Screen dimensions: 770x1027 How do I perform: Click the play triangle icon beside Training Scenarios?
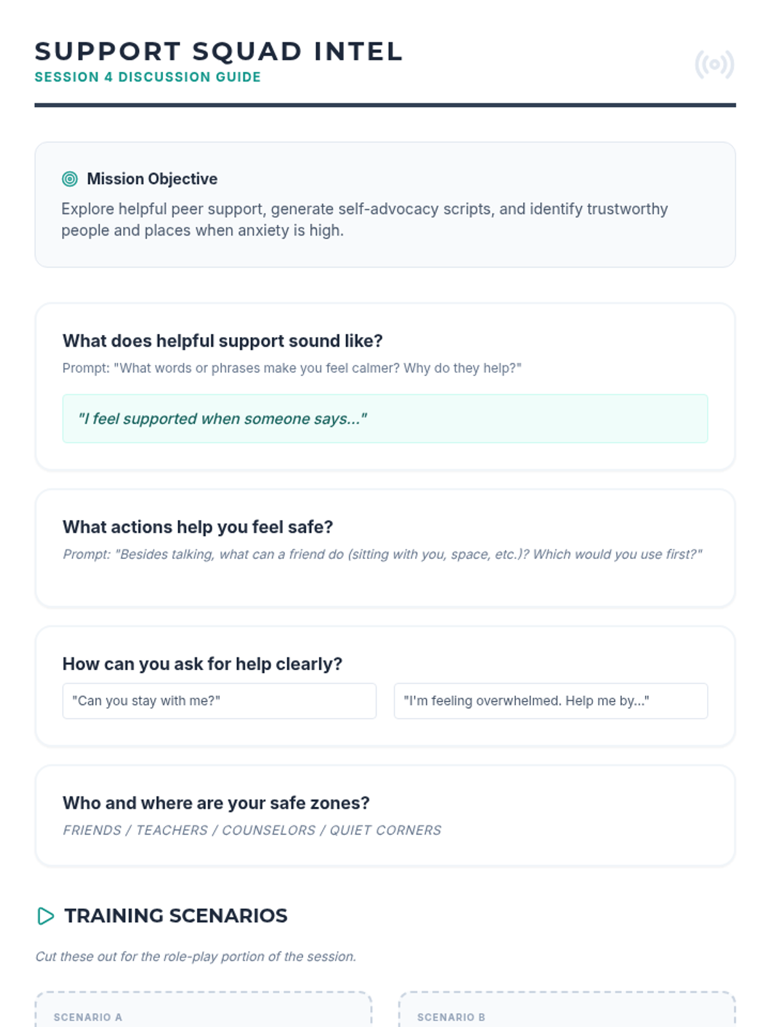[46, 916]
